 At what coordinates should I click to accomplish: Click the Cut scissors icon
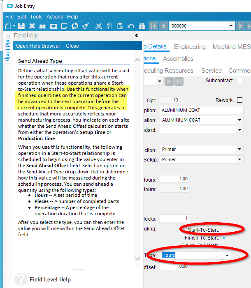pos(99,26)
